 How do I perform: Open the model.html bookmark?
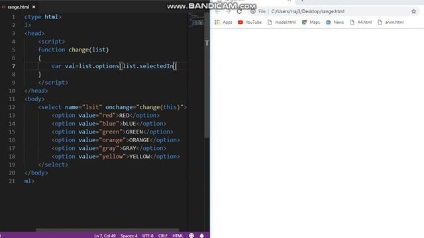(x=282, y=22)
